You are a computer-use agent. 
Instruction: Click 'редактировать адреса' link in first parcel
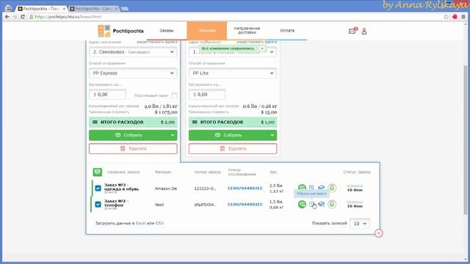point(157,42)
